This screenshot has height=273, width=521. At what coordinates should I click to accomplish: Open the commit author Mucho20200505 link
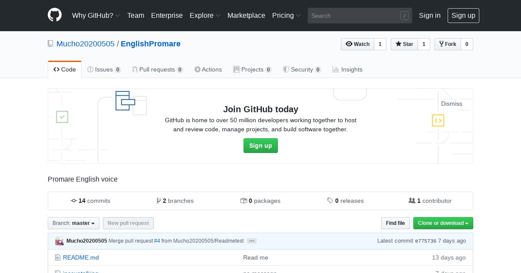tap(87, 241)
